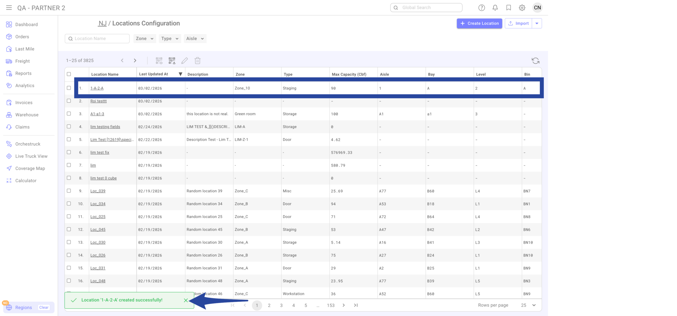This screenshot has width=677, height=316.
Task: Click the QR code download icon
Action: [172, 61]
